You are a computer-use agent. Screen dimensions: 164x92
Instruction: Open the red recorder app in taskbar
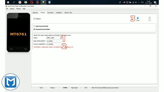pos(38,2)
